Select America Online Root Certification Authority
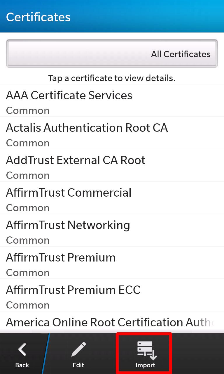This screenshot has width=224, height=374. click(x=112, y=322)
